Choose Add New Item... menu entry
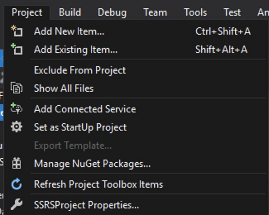Image resolution: width=269 pixels, height=215 pixels. coord(69,31)
